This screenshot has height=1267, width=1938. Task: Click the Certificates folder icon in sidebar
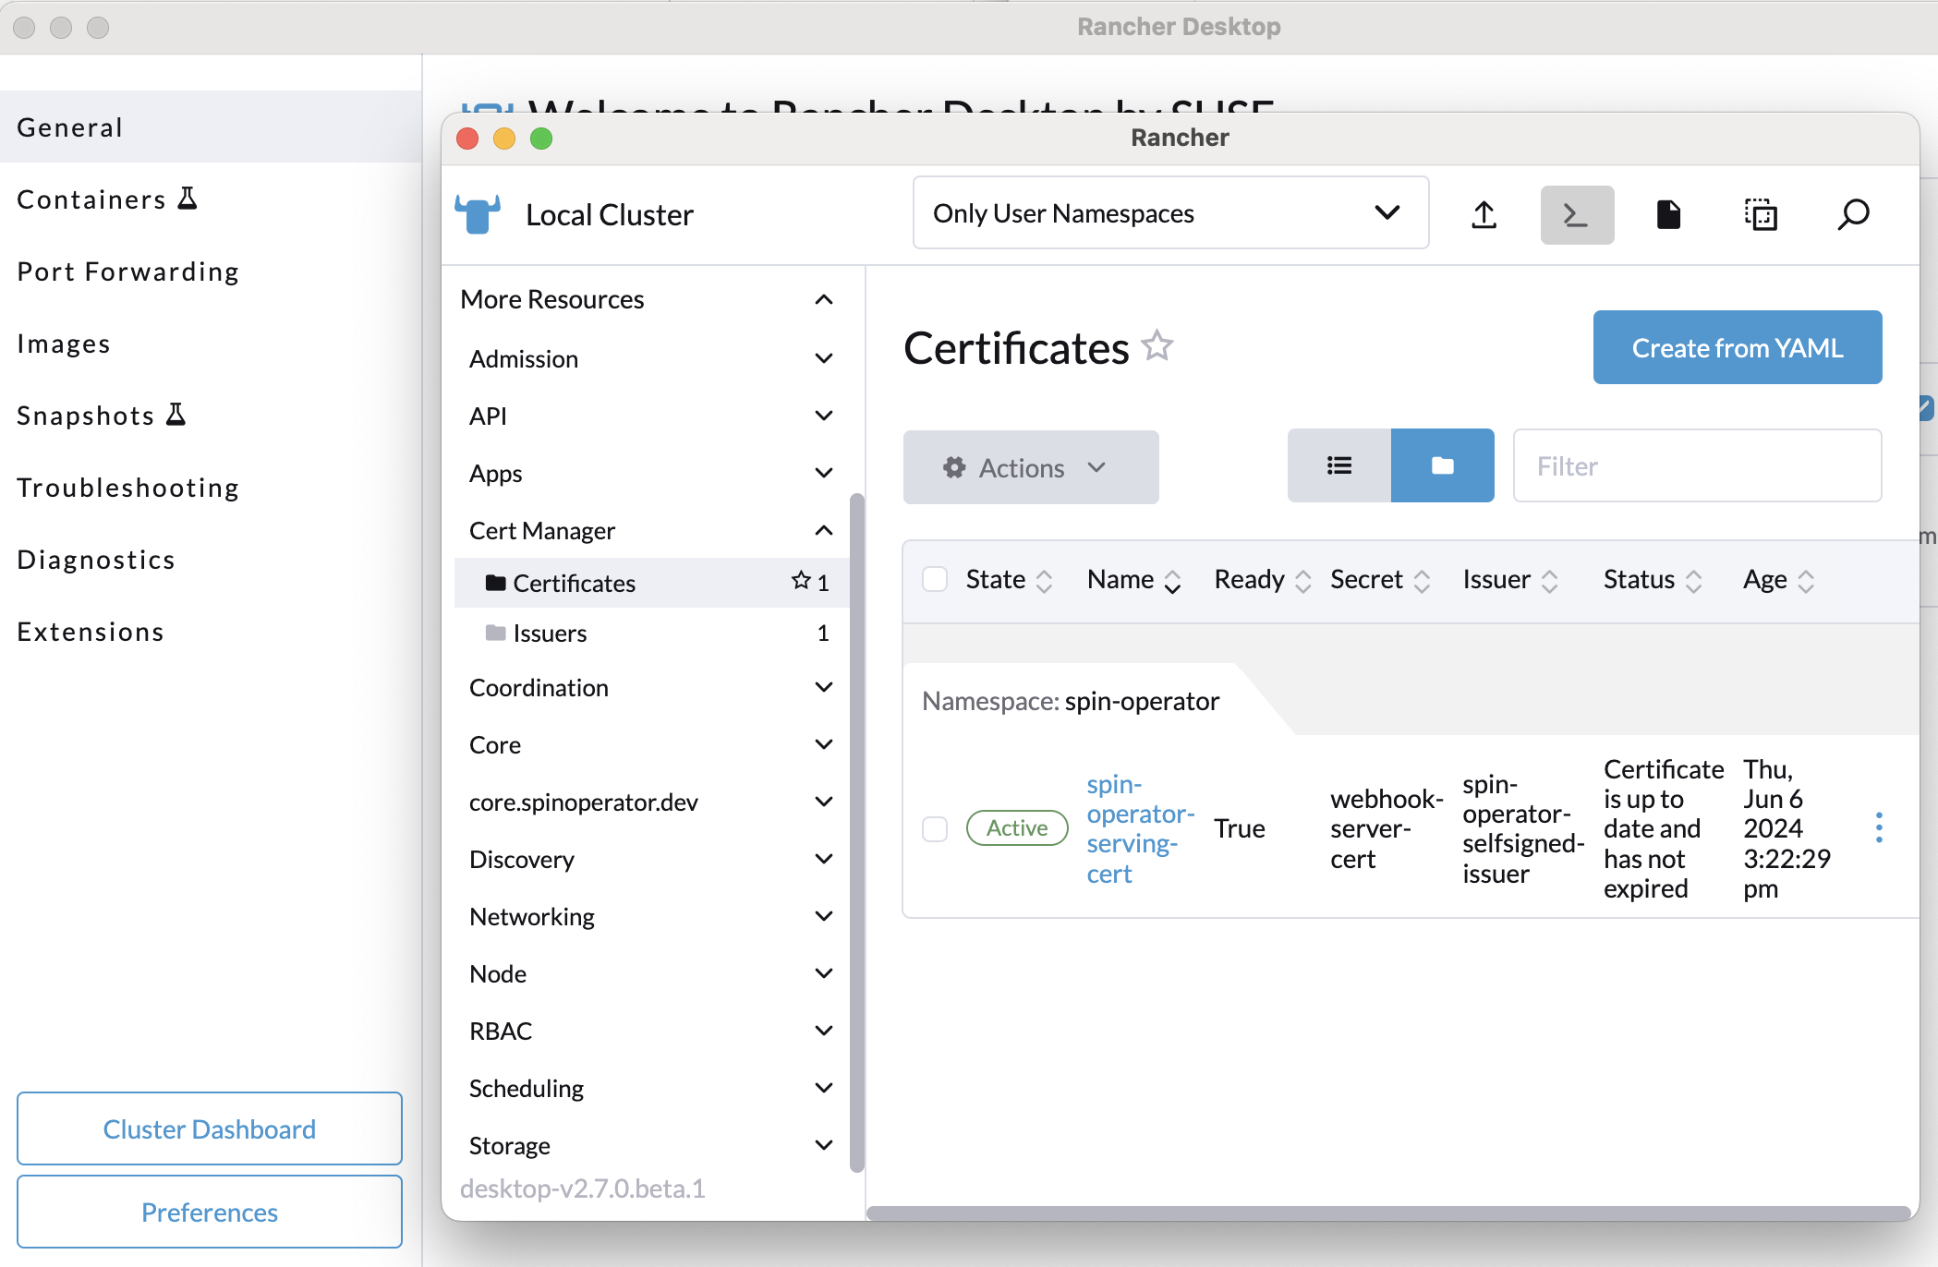pos(495,583)
